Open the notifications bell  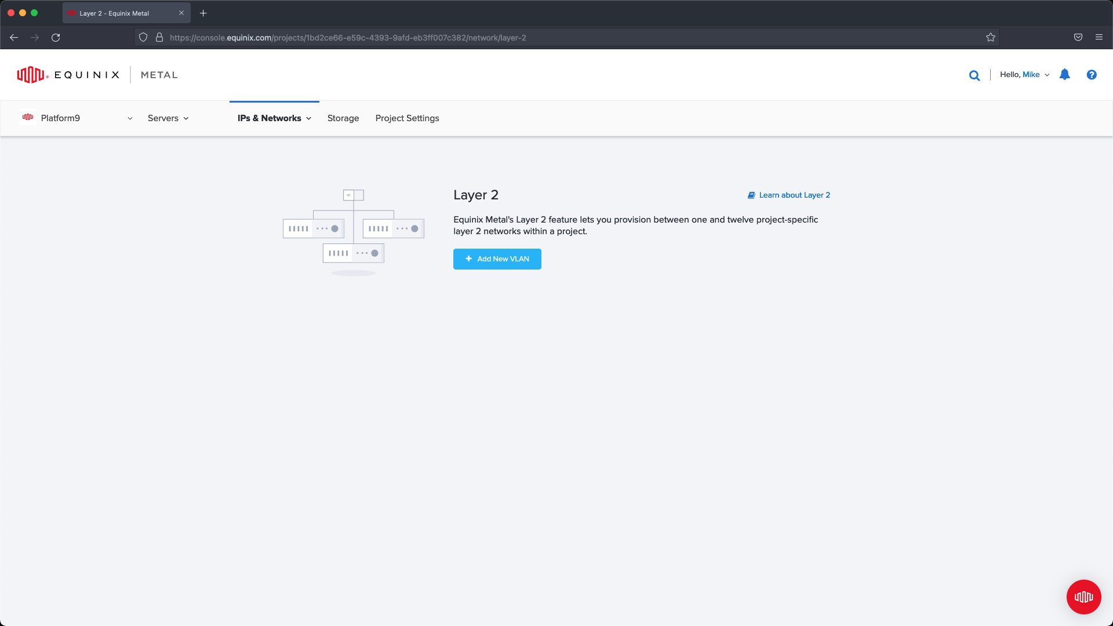[x=1065, y=74]
